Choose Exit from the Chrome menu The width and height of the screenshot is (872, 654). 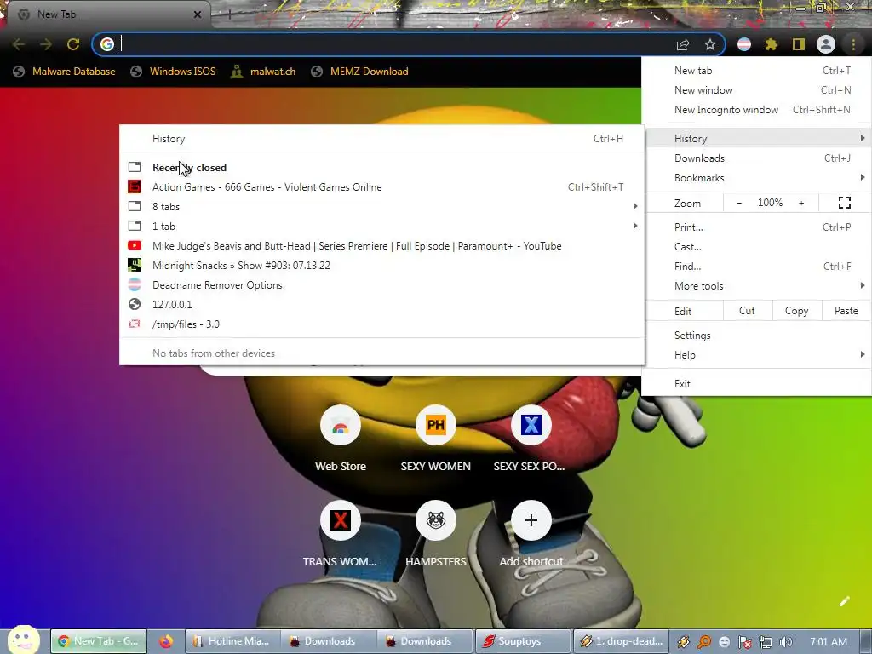756,383
